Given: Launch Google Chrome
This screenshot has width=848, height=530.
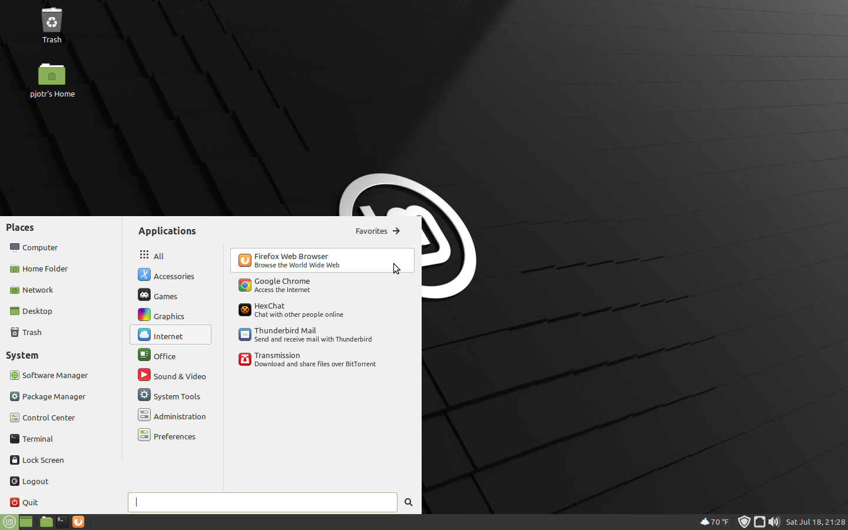Looking at the screenshot, I should click(x=282, y=285).
